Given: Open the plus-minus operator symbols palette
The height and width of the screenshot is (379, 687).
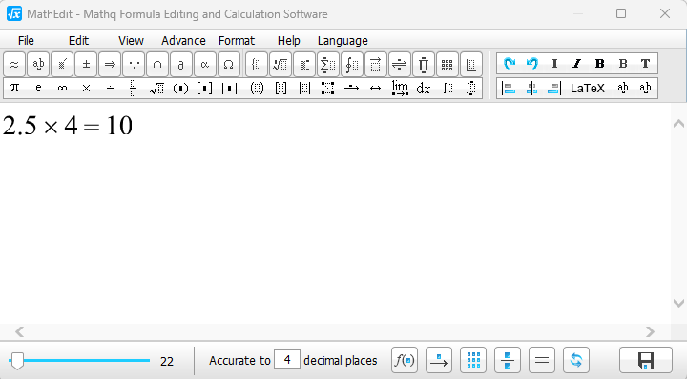Looking at the screenshot, I should click(86, 65).
